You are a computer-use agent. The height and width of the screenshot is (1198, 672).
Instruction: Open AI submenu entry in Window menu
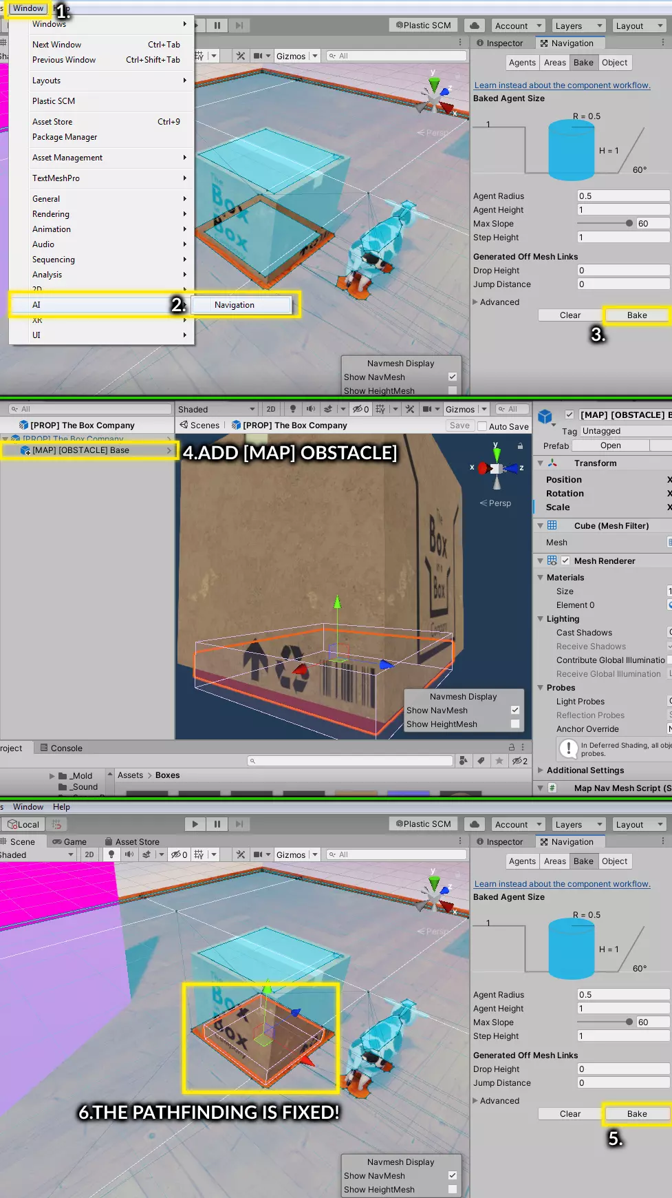click(102, 304)
